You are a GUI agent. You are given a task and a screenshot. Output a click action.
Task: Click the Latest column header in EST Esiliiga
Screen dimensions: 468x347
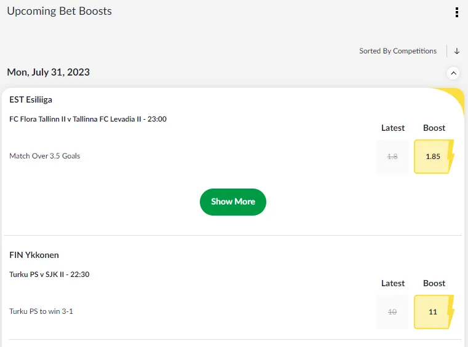tap(393, 128)
